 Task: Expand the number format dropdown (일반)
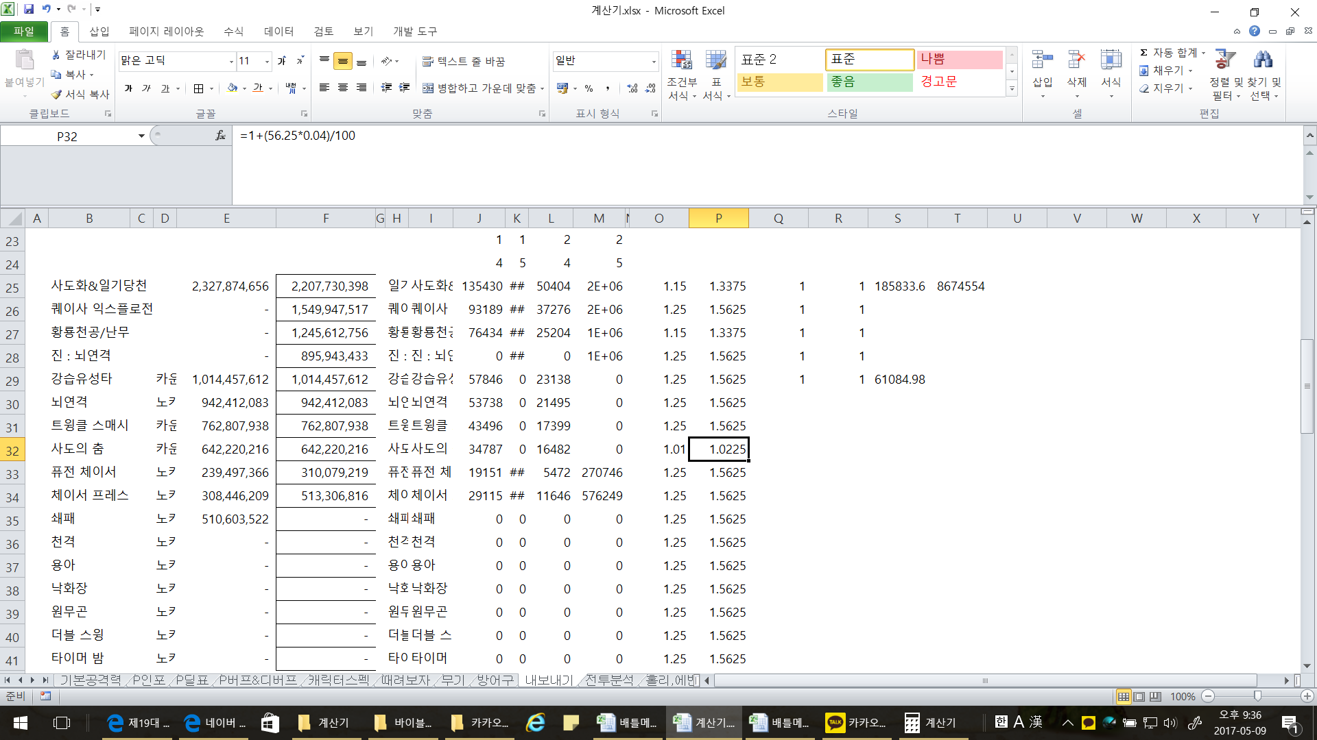click(x=654, y=61)
